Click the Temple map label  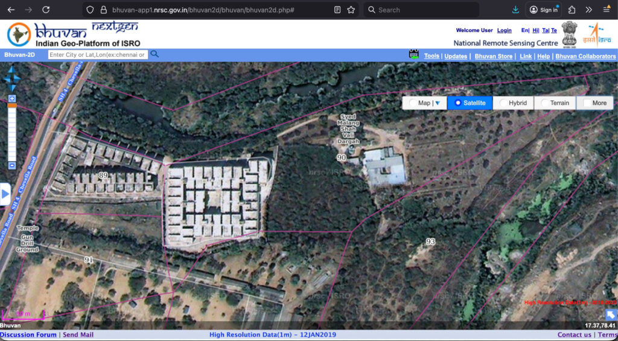pos(28,228)
